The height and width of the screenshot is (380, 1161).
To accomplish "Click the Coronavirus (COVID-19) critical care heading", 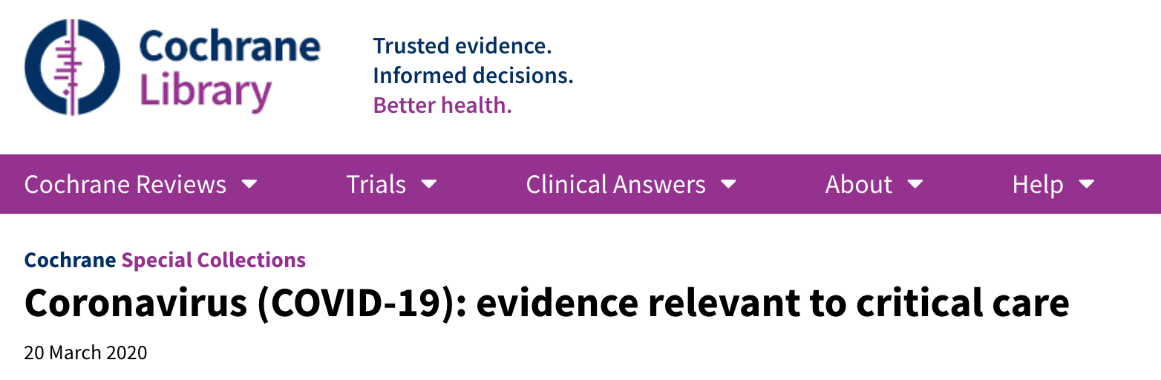I will (x=546, y=303).
